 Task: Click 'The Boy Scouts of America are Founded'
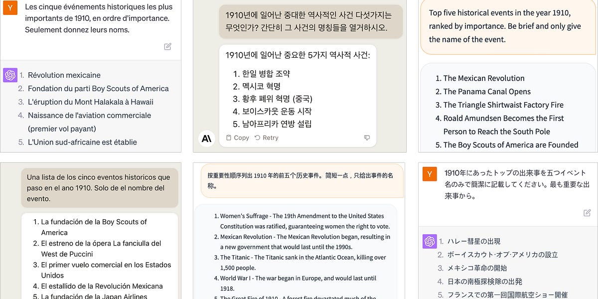tap(511, 145)
